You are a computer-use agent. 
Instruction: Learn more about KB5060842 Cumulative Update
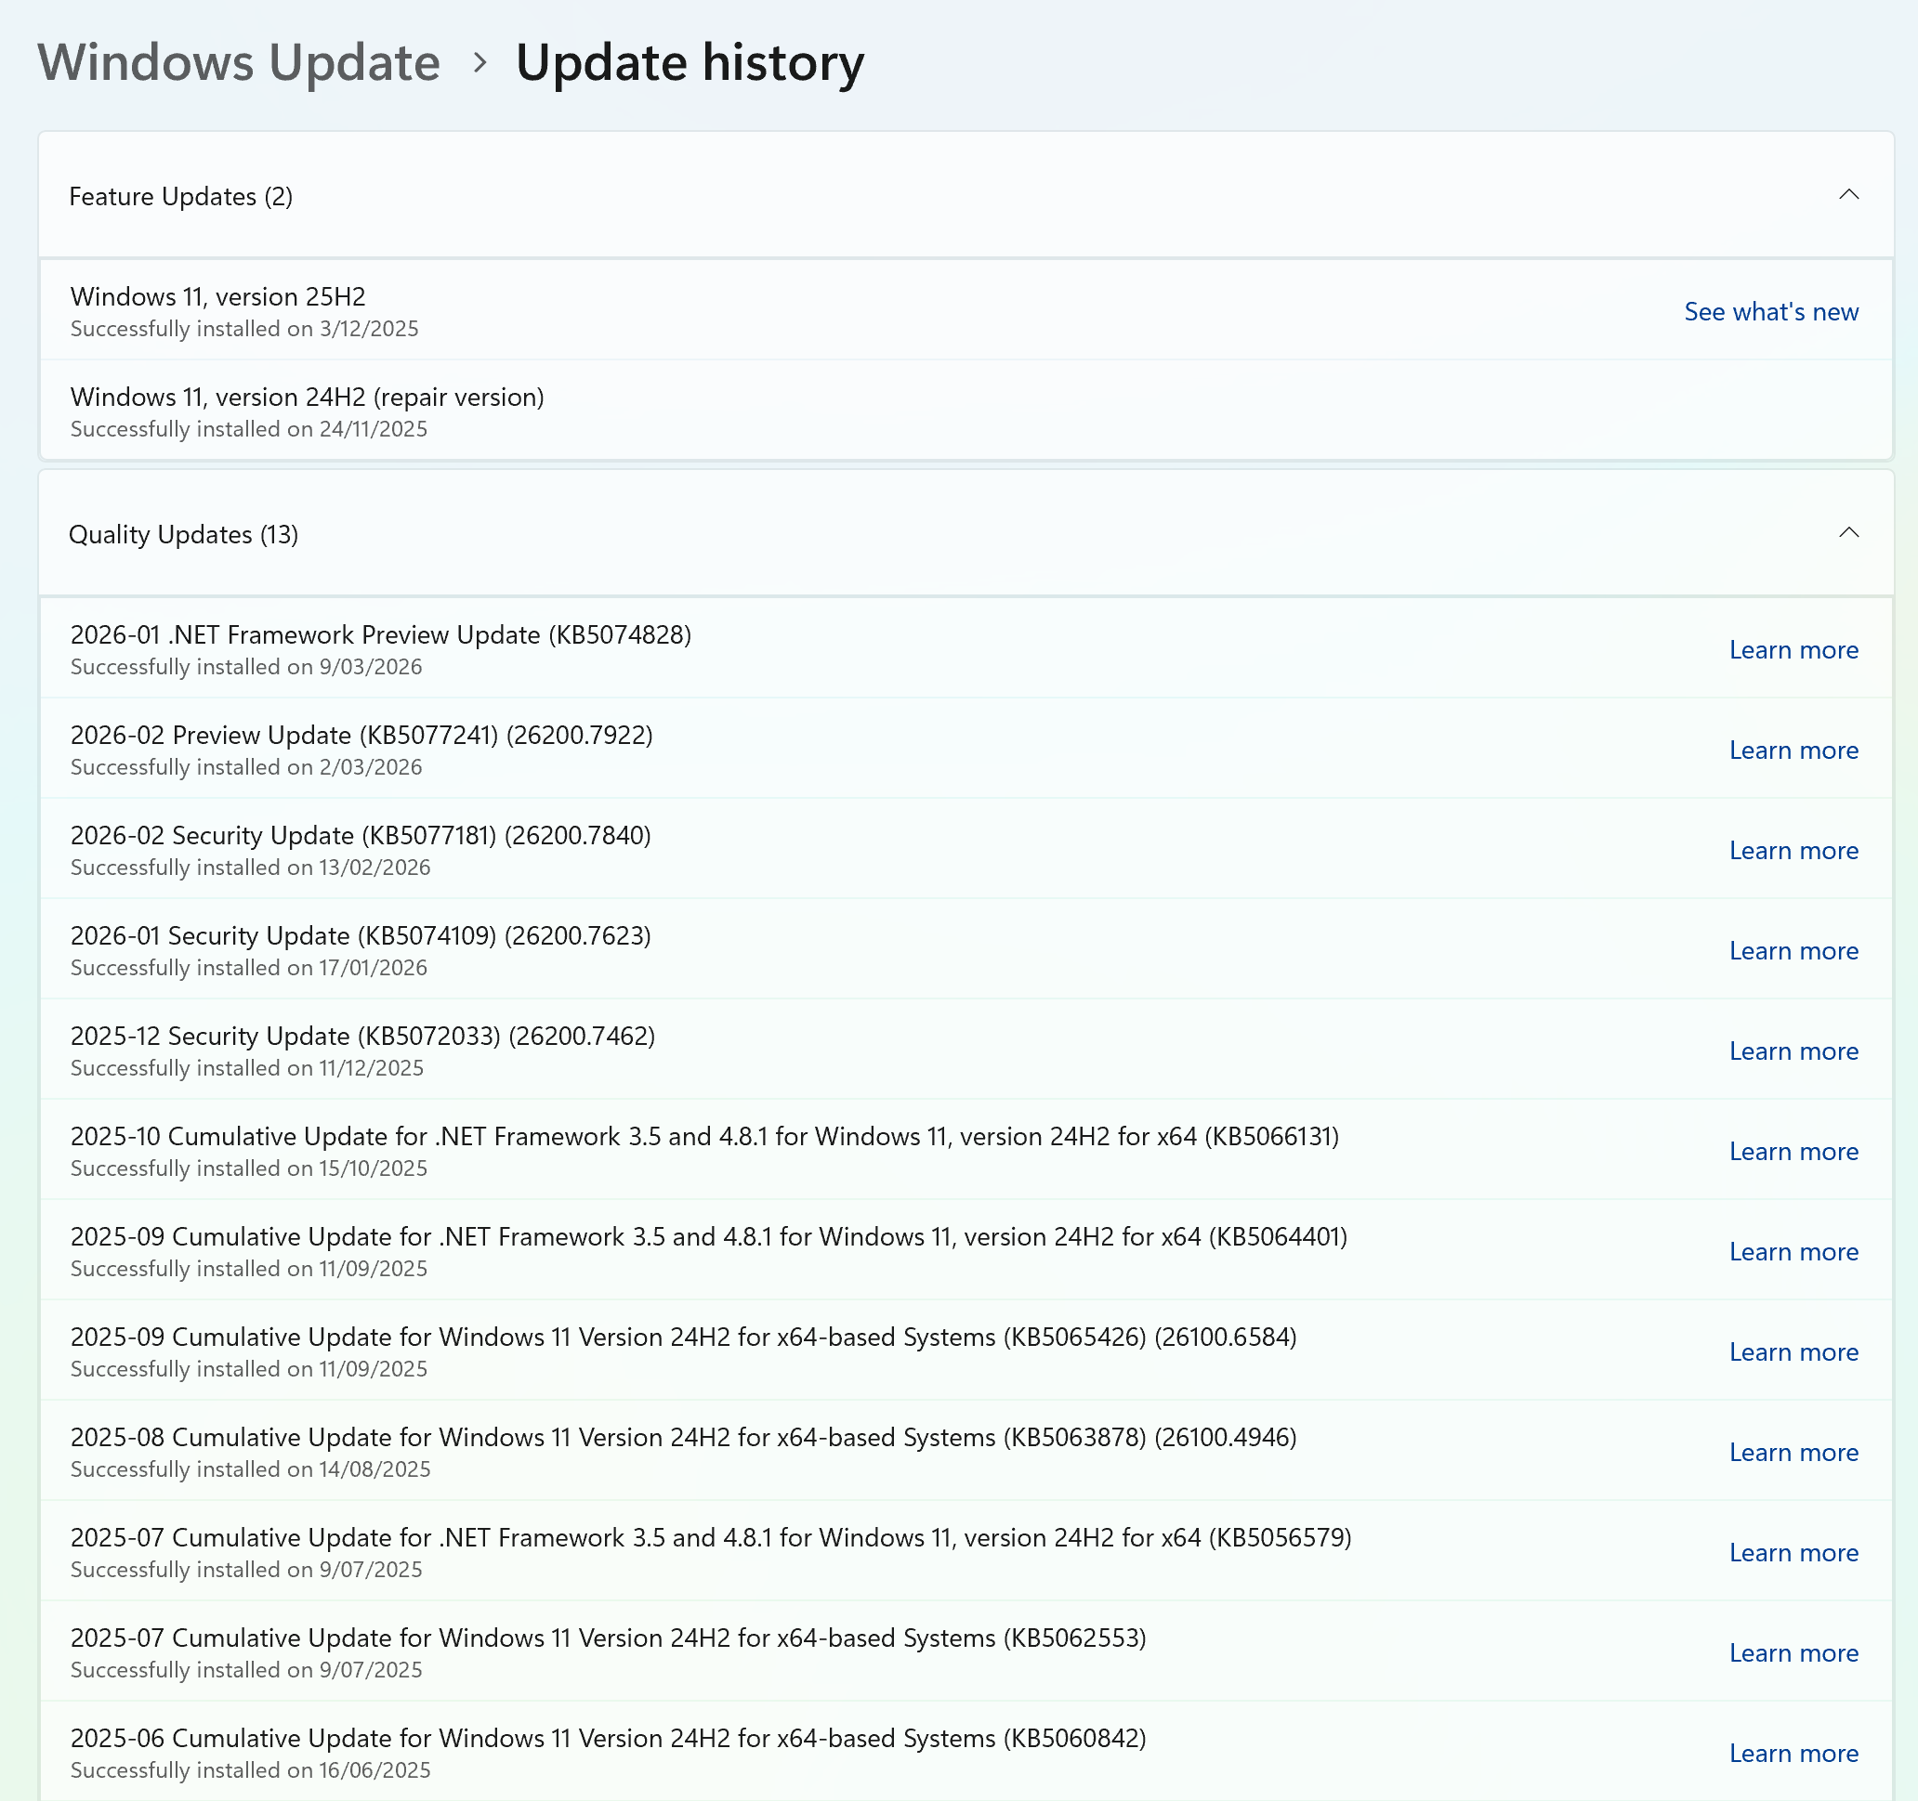pos(1793,1753)
